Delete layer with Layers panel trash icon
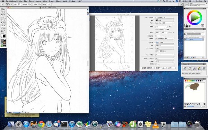 click(203, 57)
